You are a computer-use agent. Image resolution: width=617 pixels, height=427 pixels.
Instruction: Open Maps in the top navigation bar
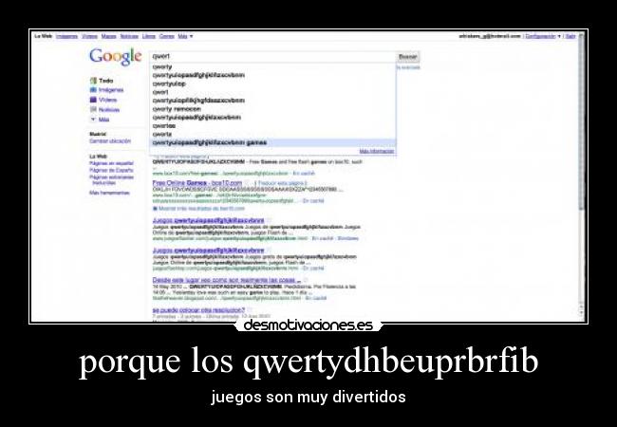pyautogui.click(x=108, y=36)
